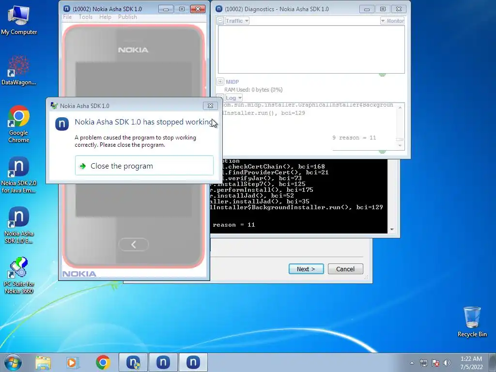Cancel the installer wizard
The width and height of the screenshot is (496, 372).
point(345,269)
